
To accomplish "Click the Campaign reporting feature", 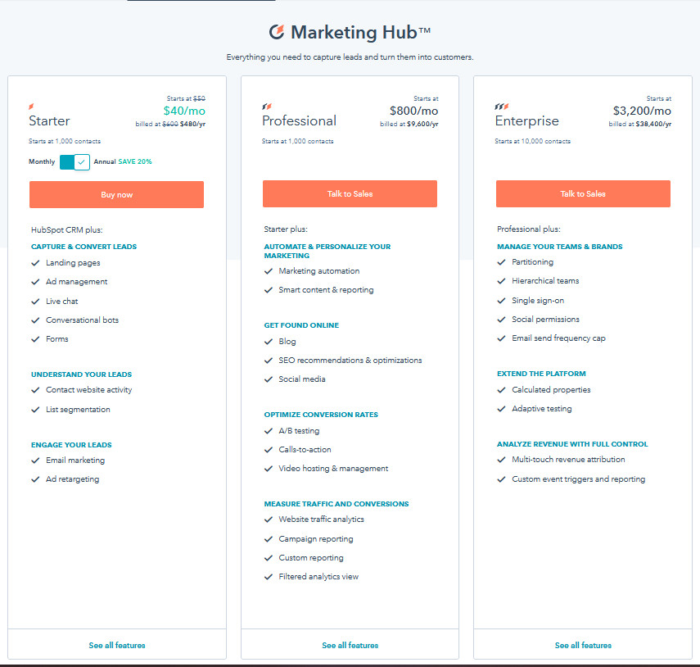I will (x=316, y=539).
